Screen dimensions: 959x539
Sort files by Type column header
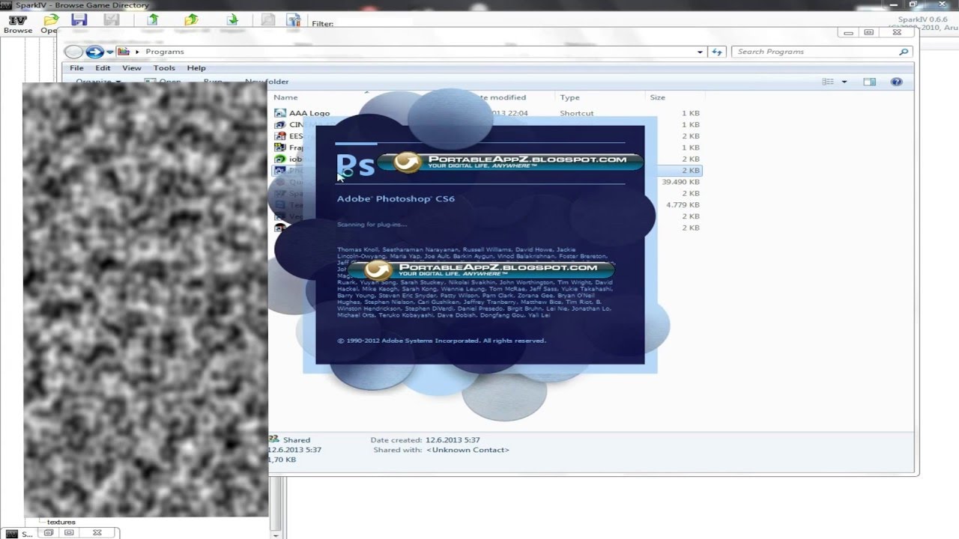click(569, 97)
